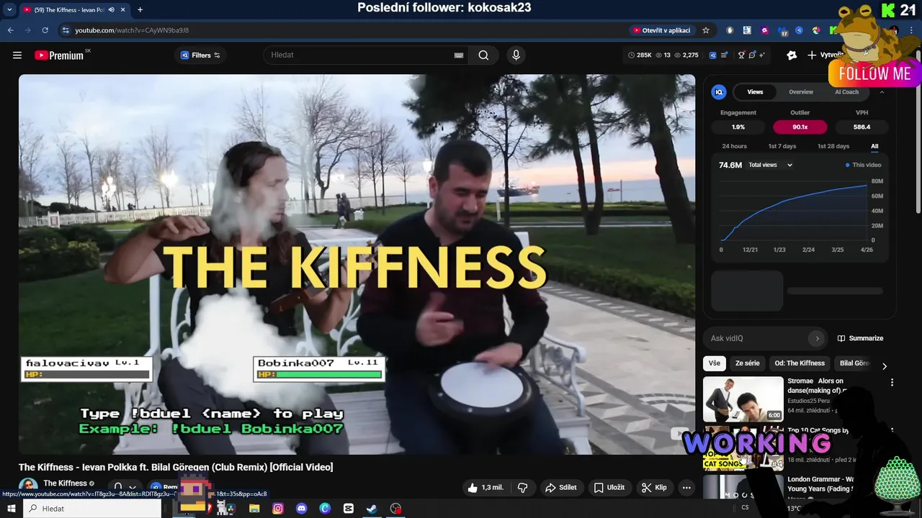922x518 pixels.
Task: Open the on-screen keyboard in the search box
Action: 459,55
